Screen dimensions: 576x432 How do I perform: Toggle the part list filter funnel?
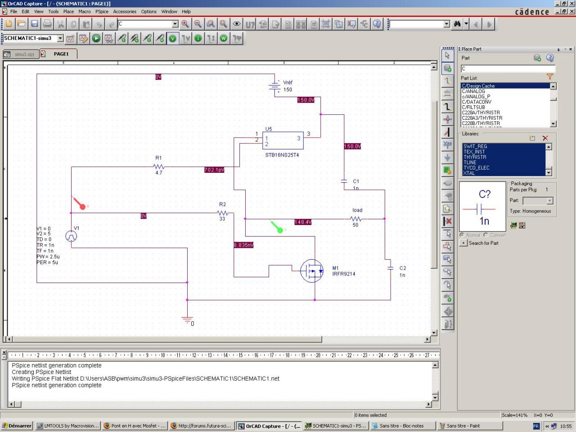[550, 77]
